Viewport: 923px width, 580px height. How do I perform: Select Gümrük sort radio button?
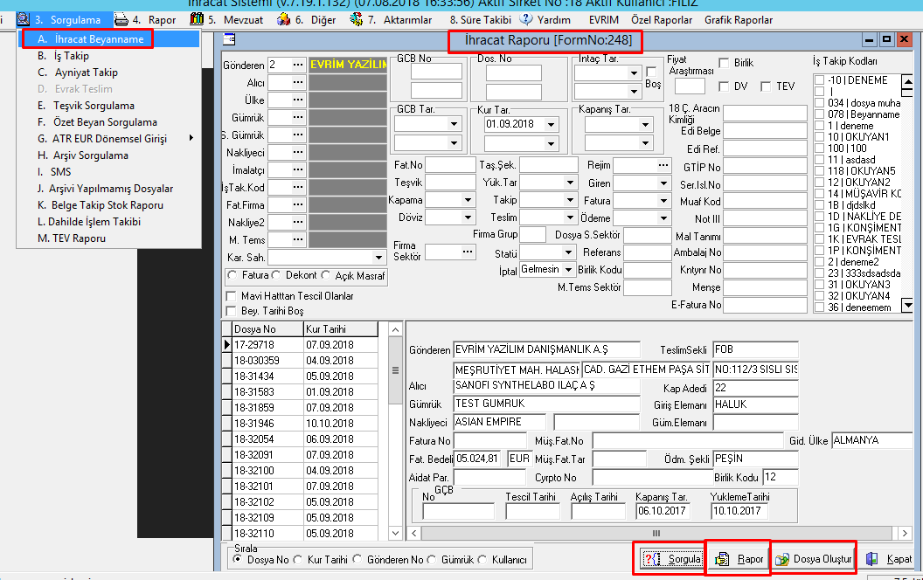click(x=432, y=559)
